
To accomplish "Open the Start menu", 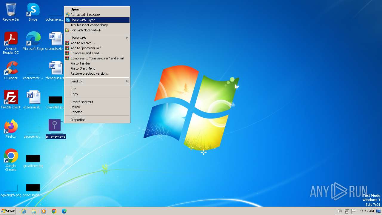I will (x=8, y=211).
